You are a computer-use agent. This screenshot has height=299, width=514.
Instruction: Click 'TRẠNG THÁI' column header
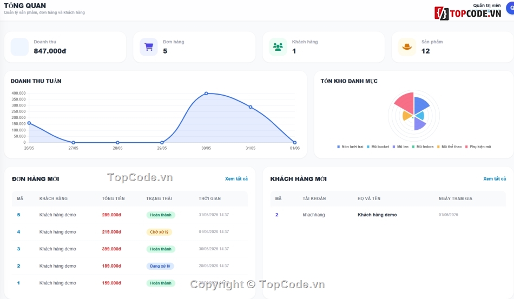tap(159, 198)
